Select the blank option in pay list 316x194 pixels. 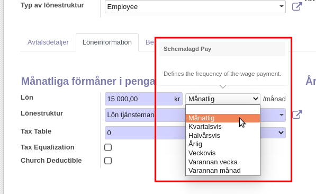(223, 109)
